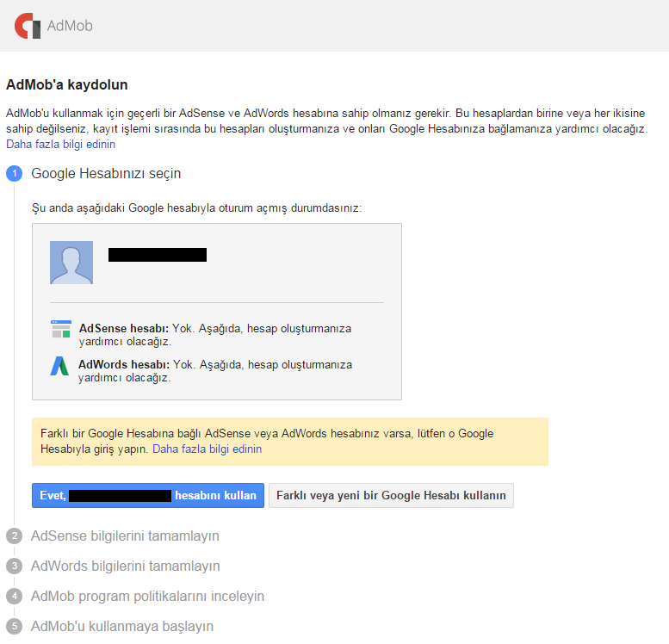Click the AdSense account icon
Image resolution: width=669 pixels, height=644 pixels.
[x=60, y=329]
